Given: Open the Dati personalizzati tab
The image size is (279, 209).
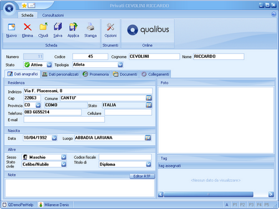Looking at the screenshot, I should click(x=60, y=74).
